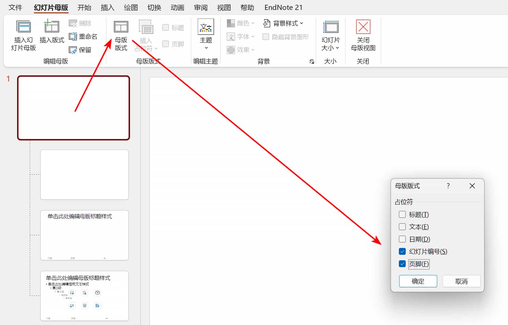
Task: Uncheck the 幻灯片编号(S) checkbox
Action: click(x=402, y=252)
